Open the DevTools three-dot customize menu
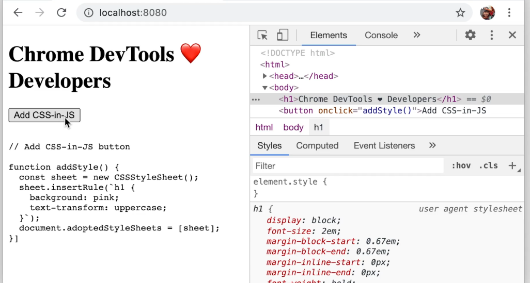Viewport: 530px width, 283px height. click(492, 35)
